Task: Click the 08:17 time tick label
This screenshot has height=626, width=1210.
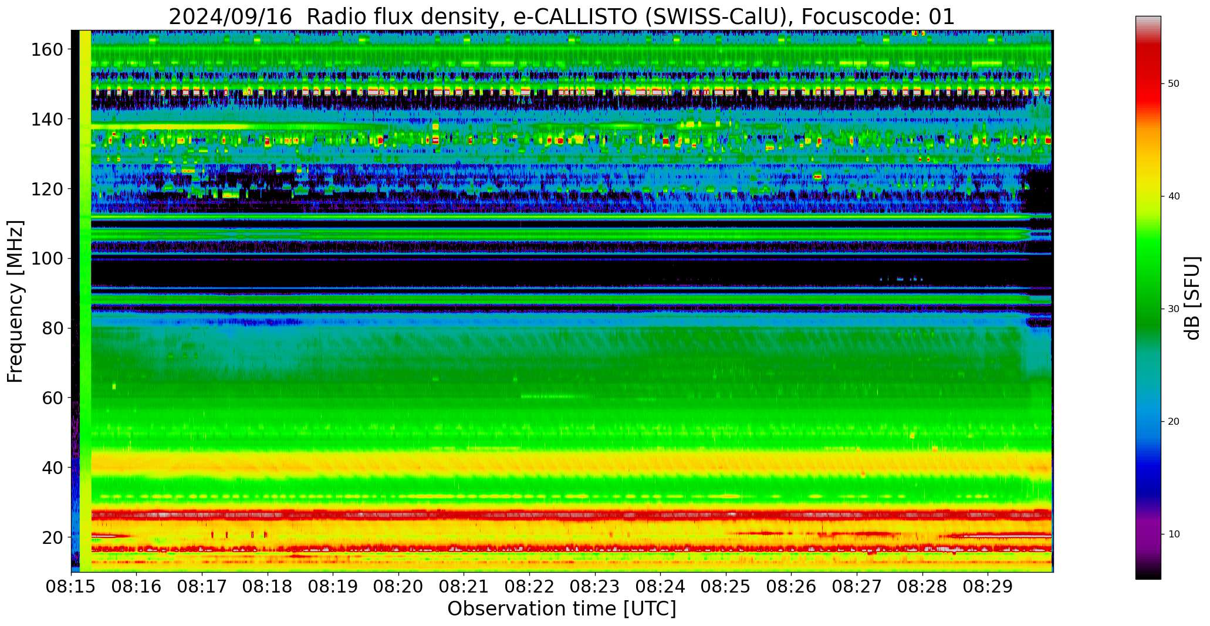Action: click(202, 586)
